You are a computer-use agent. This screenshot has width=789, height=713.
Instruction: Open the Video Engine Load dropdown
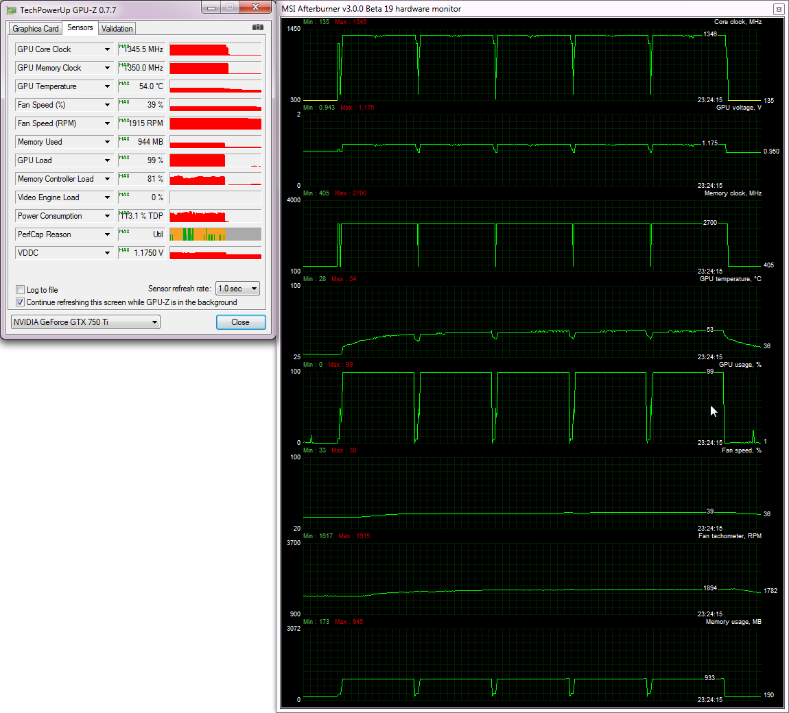[107, 197]
